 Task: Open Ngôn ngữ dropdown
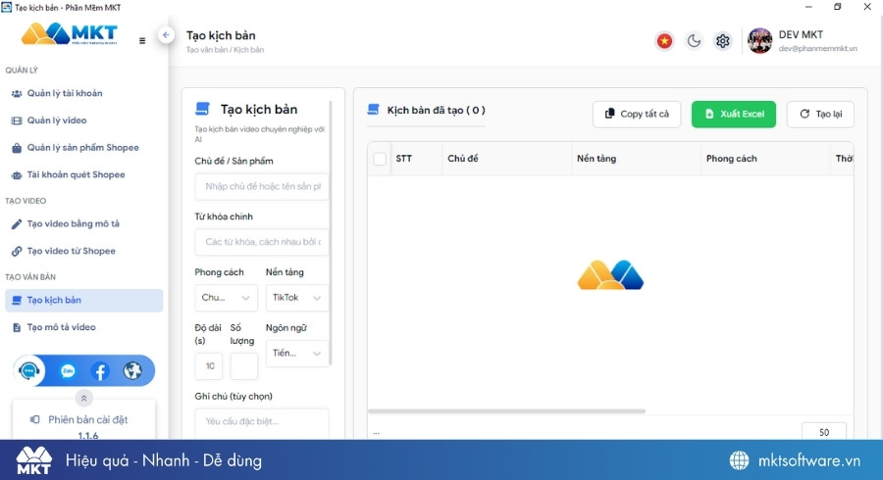pos(296,353)
